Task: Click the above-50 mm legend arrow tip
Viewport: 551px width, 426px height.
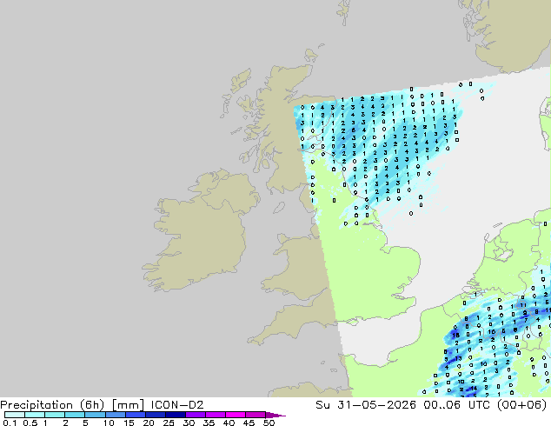Action: point(277,415)
